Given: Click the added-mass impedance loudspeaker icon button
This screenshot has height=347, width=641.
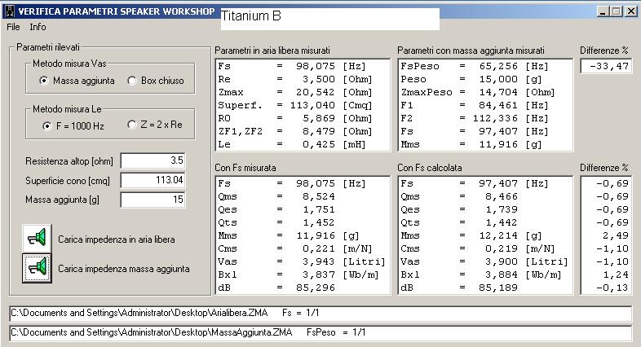Looking at the screenshot, I should point(37,268).
